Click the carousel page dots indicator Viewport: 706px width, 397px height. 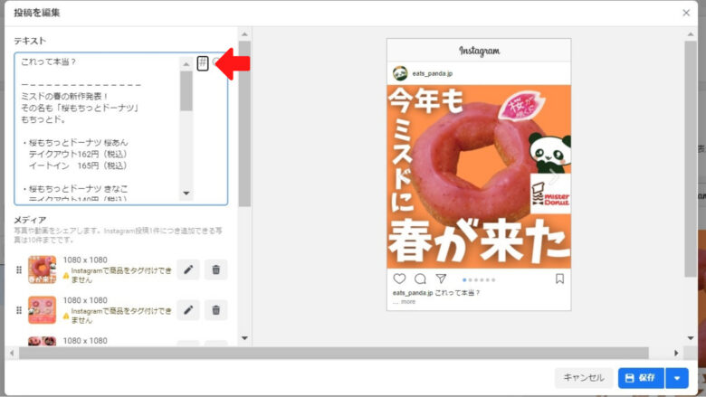479,279
